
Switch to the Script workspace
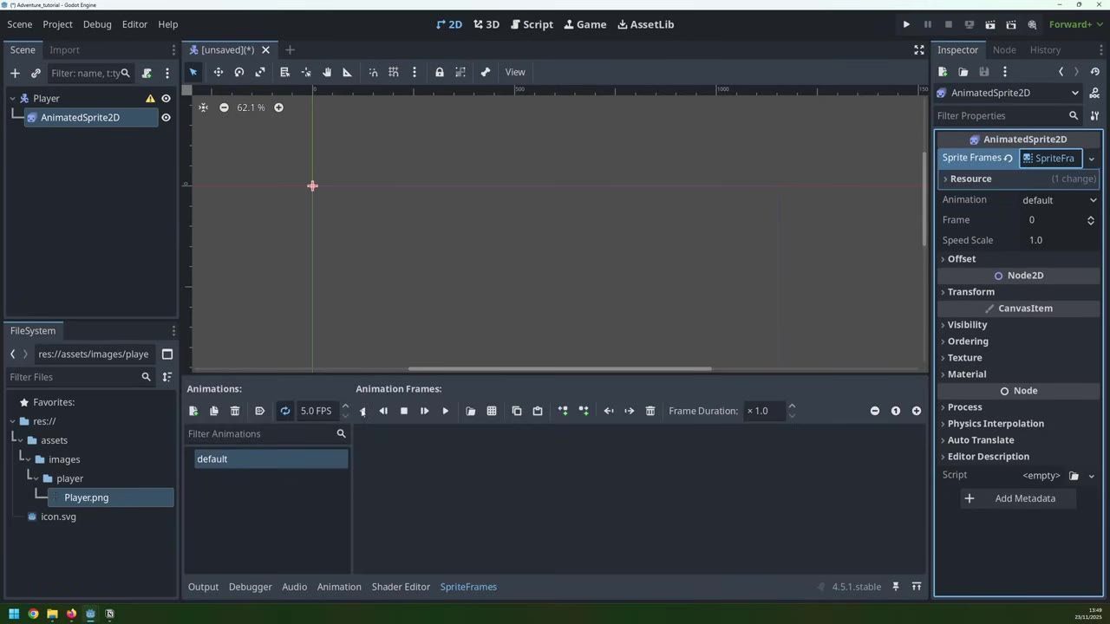532,24
